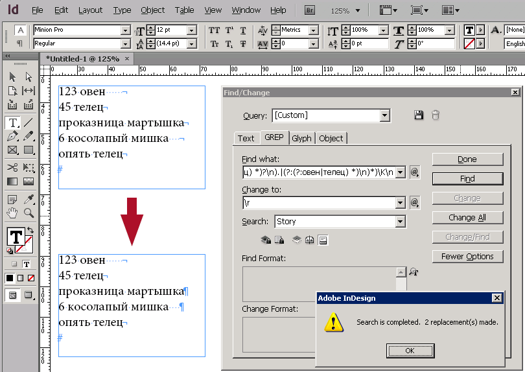Screen dimensions: 525x372
Task: Expand the Find what history dropdown
Action: tap(400, 172)
